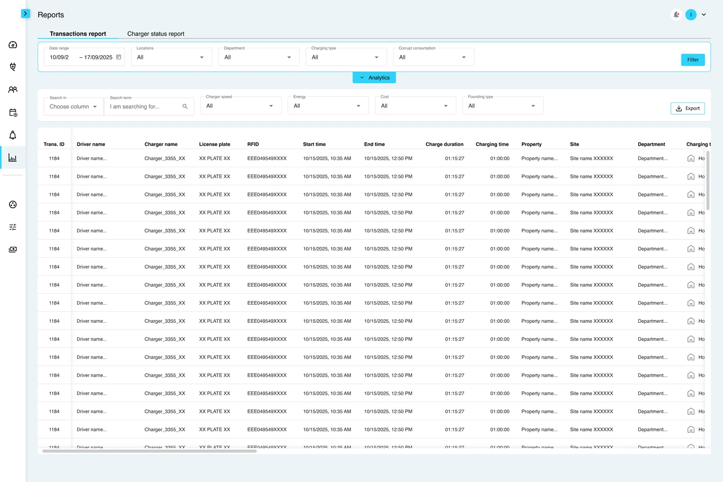The width and height of the screenshot is (723, 482).
Task: Select the reports bar chart sidebar icon
Action: click(x=13, y=158)
